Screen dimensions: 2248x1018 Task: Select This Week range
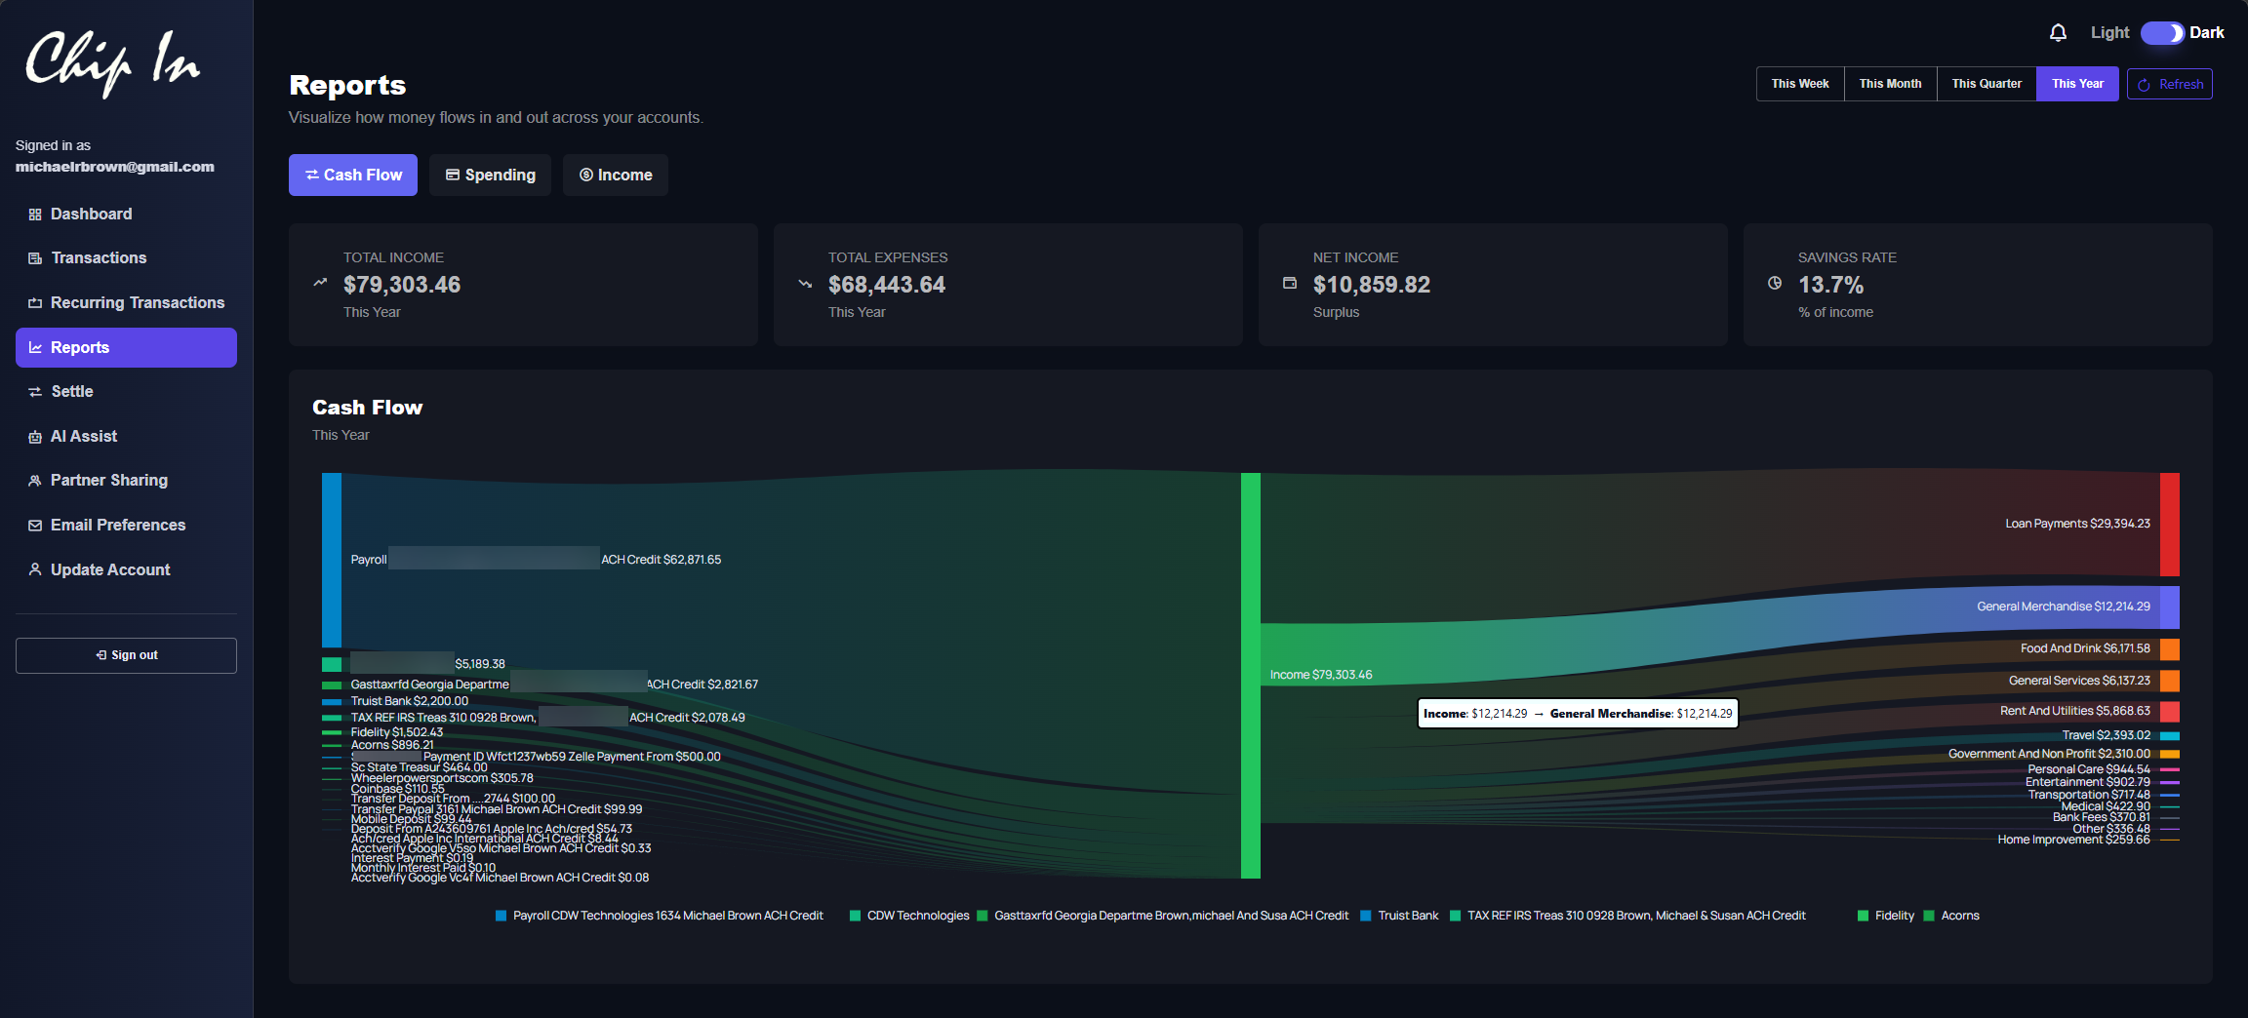1800,84
